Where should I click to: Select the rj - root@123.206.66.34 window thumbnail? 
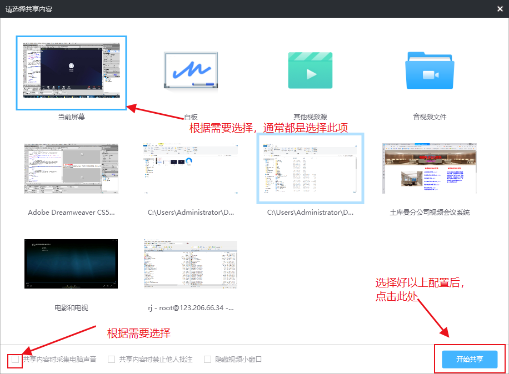[x=191, y=264]
